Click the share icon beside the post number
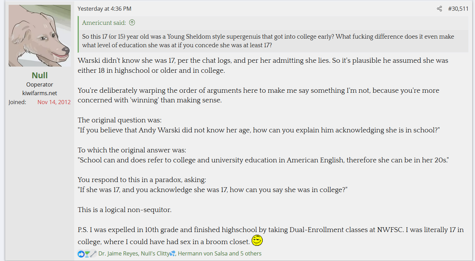Screen dimensions: 475x261 point(439,9)
